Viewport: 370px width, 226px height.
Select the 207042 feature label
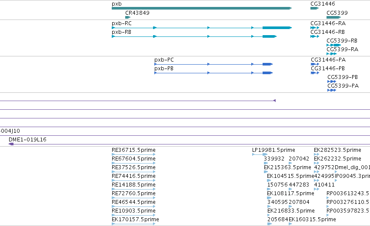tap(299, 159)
